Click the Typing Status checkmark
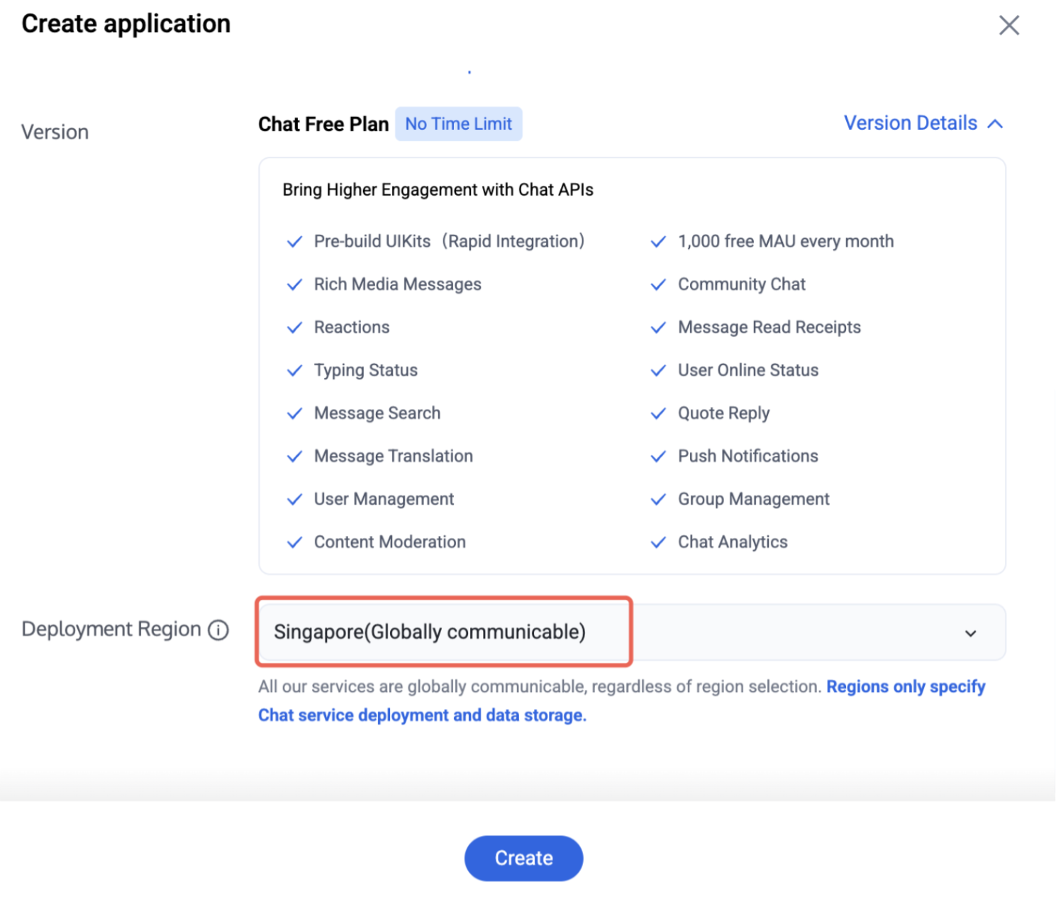The image size is (1056, 899). click(294, 371)
